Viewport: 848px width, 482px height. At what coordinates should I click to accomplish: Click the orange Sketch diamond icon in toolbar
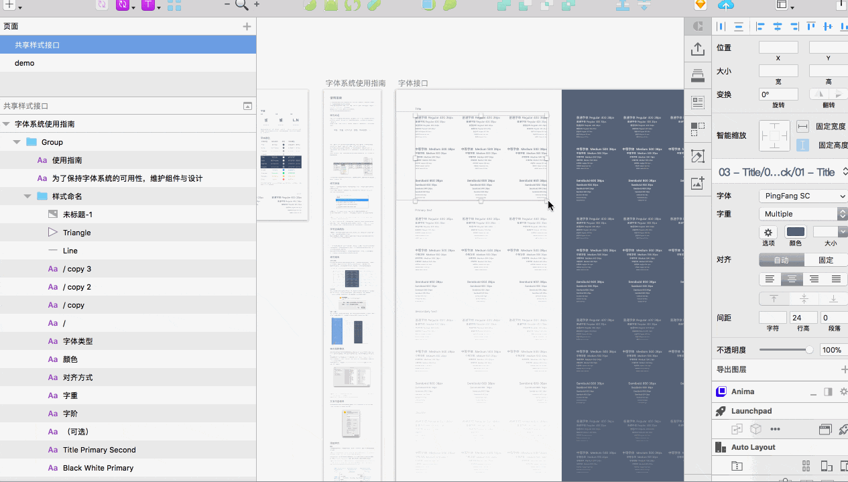pyautogui.click(x=701, y=5)
